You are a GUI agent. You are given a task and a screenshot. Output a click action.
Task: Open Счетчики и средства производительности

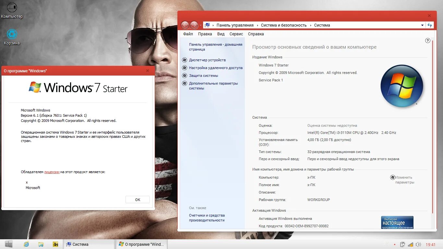207,218
